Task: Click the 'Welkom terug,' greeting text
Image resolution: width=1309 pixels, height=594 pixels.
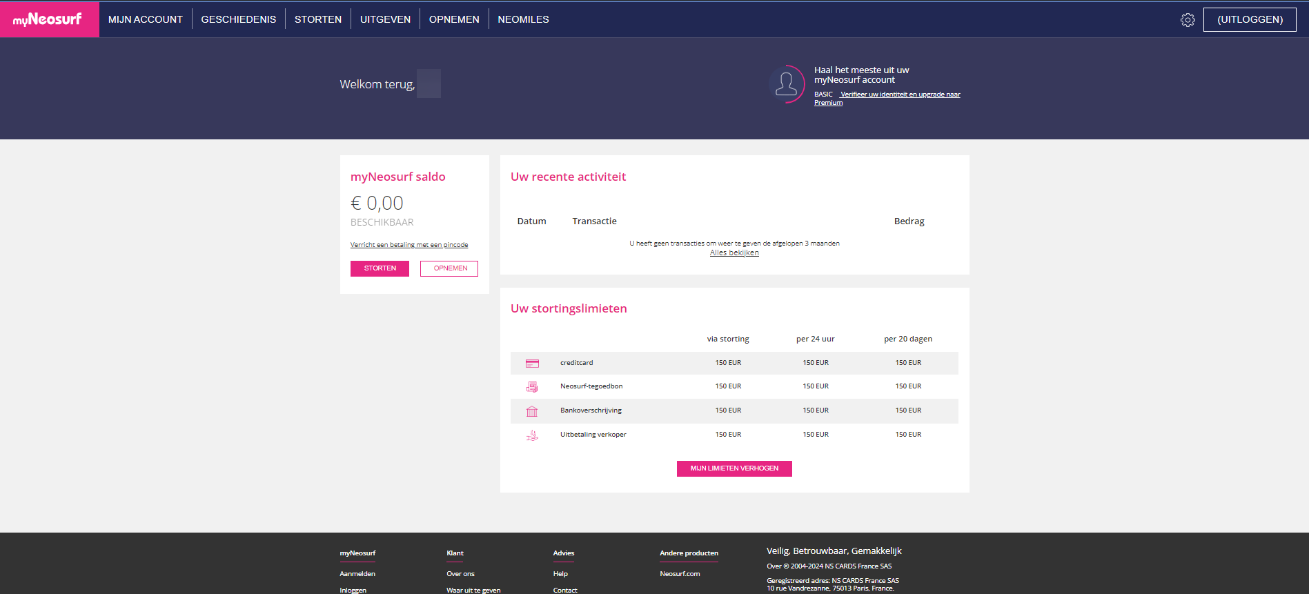Action: click(377, 84)
